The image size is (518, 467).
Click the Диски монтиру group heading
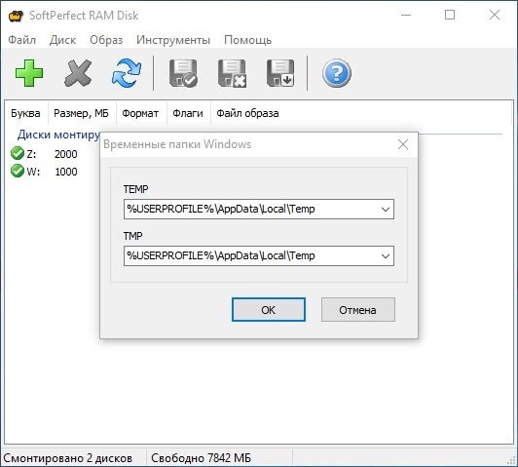[x=58, y=135]
